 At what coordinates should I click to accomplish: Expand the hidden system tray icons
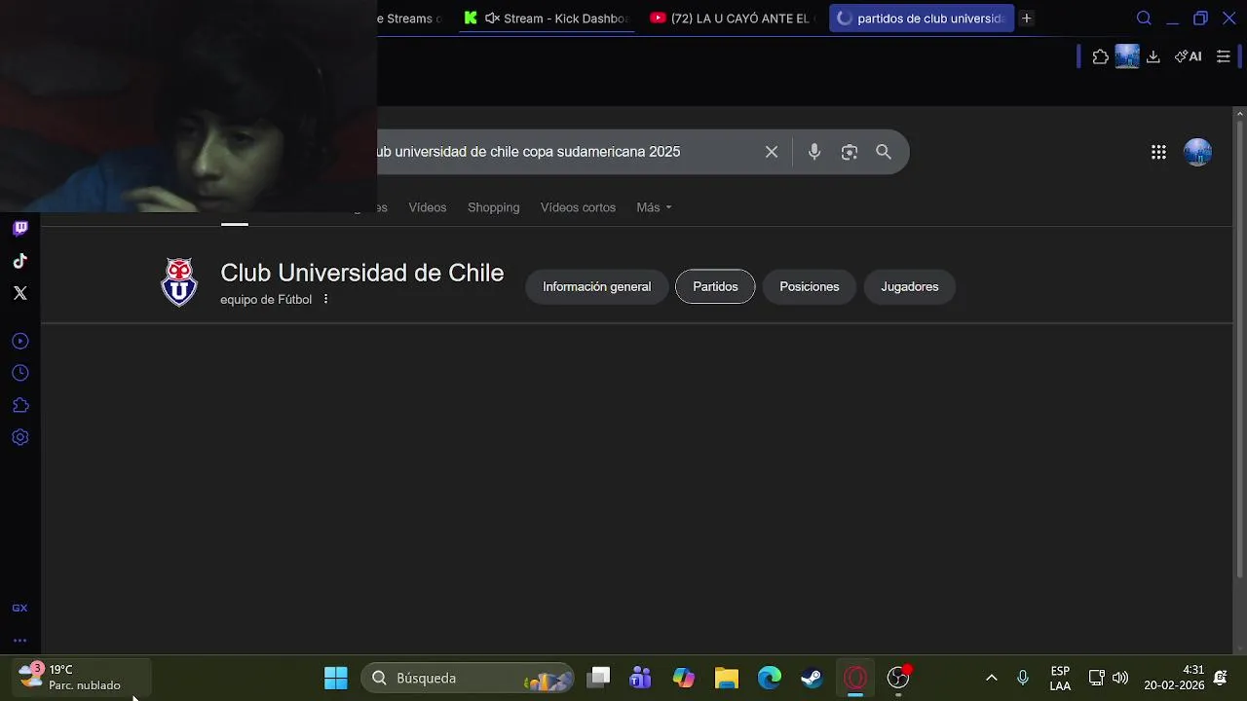point(992,678)
